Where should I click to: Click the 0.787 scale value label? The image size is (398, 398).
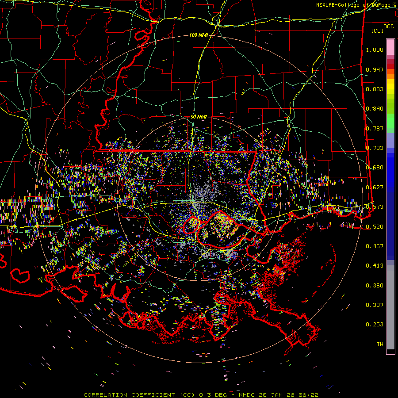[x=375, y=129]
